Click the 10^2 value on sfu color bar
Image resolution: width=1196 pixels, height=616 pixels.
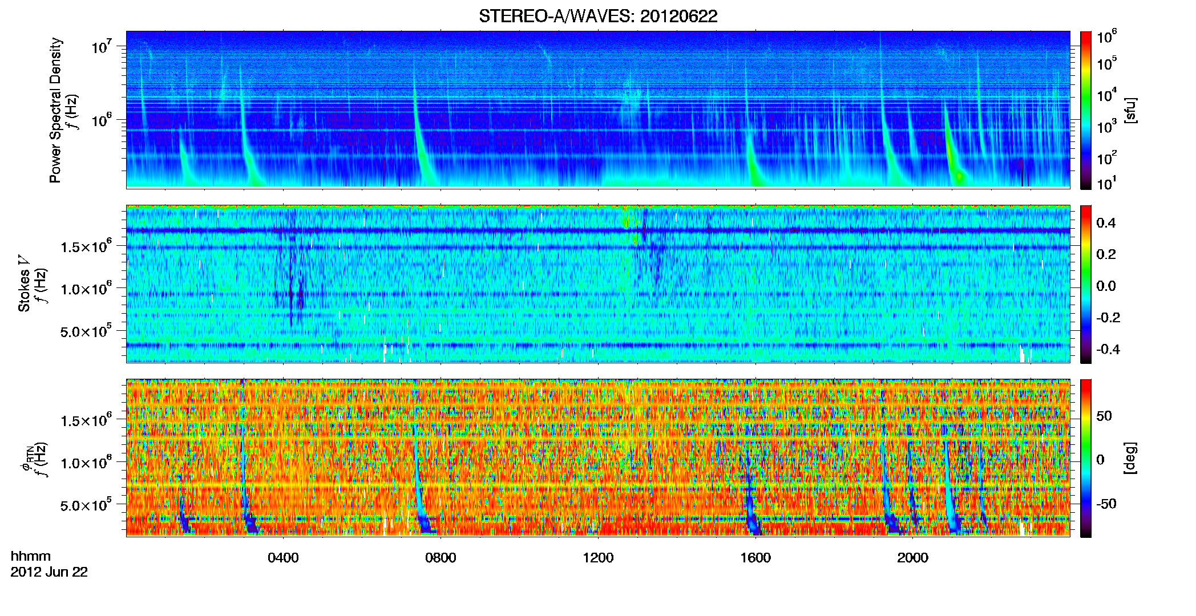(1107, 157)
